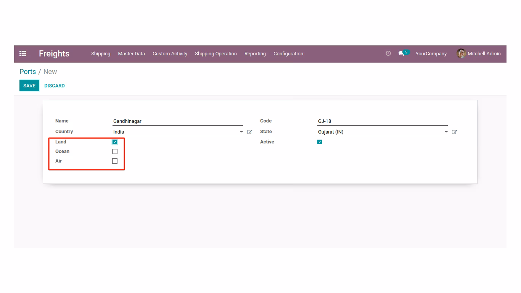Click the New breadcrumb text
The height and width of the screenshot is (293, 521).
(x=50, y=72)
